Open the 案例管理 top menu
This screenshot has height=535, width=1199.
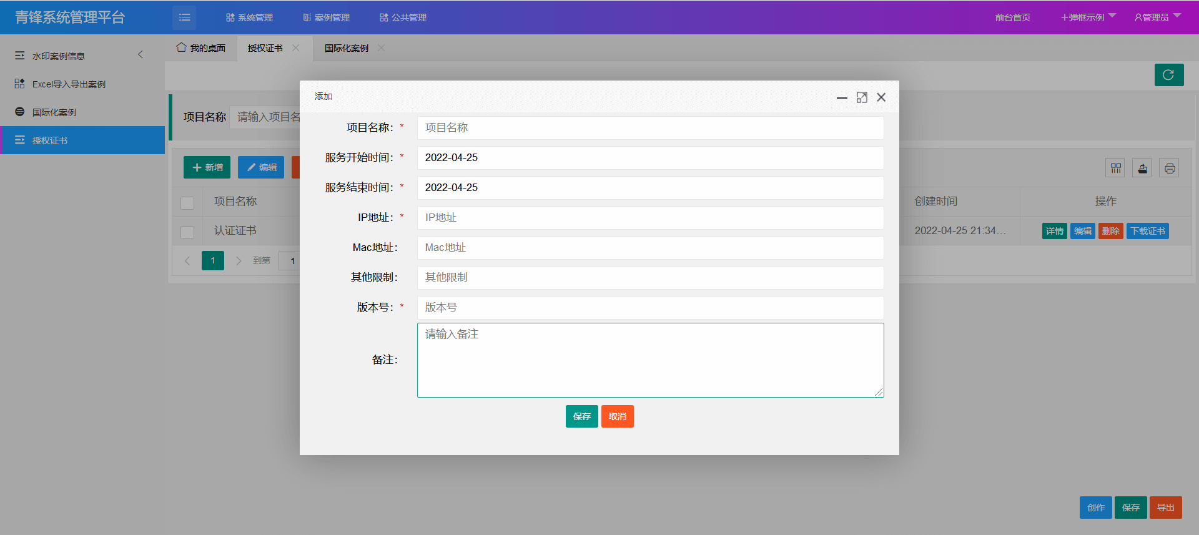(x=327, y=17)
